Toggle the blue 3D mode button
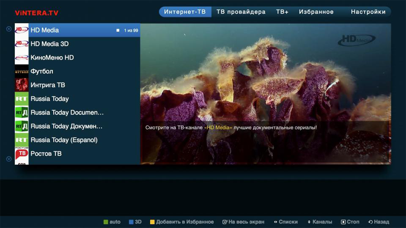 (135, 222)
